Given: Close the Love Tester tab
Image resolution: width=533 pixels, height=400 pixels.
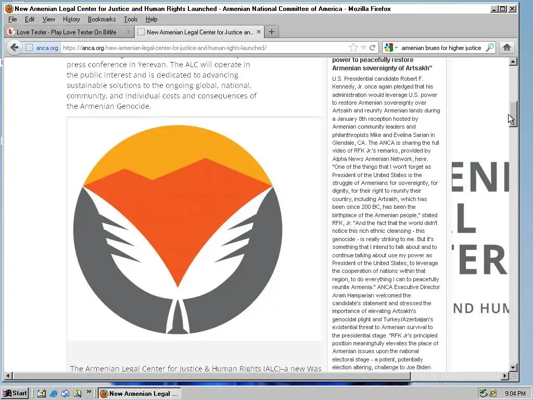Looking at the screenshot, I should 128,32.
